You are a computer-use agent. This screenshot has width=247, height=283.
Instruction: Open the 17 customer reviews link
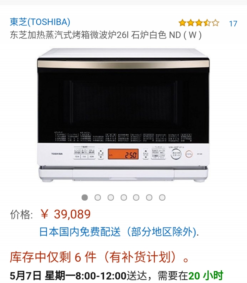tap(233, 24)
